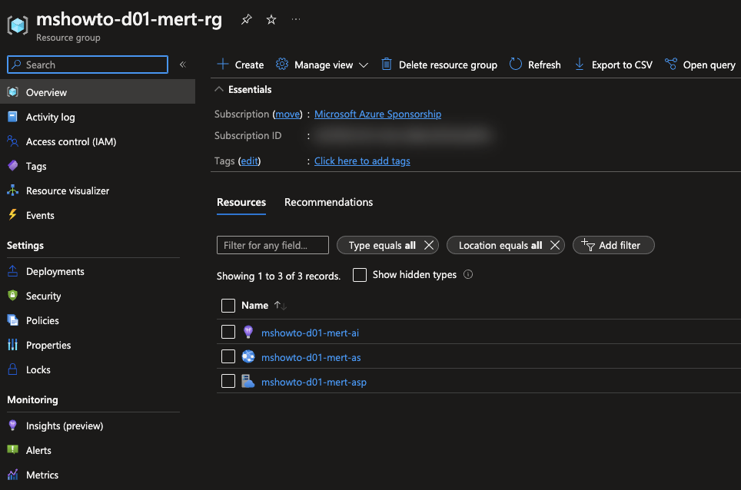Remove the Type equals all filter

[429, 246]
